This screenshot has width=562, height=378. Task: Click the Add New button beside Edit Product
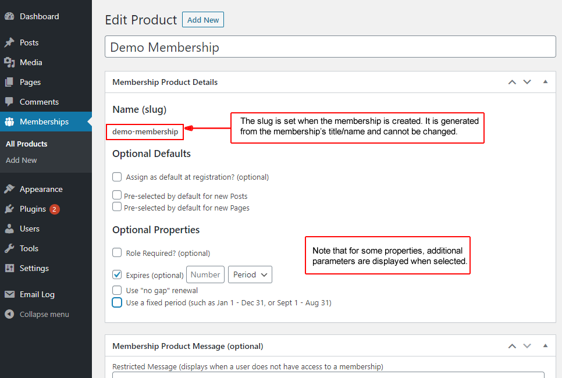tap(202, 20)
